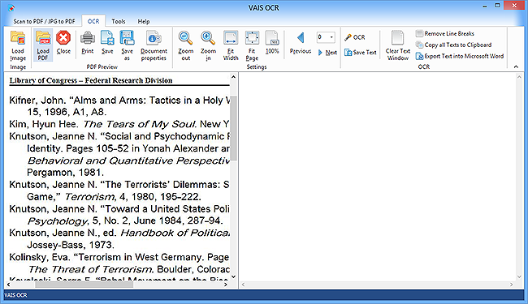The height and width of the screenshot is (304, 528).
Task: Choose the Fit Page view
Action: [x=252, y=45]
